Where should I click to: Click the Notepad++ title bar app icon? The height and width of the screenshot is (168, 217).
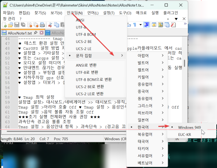point(5,5)
